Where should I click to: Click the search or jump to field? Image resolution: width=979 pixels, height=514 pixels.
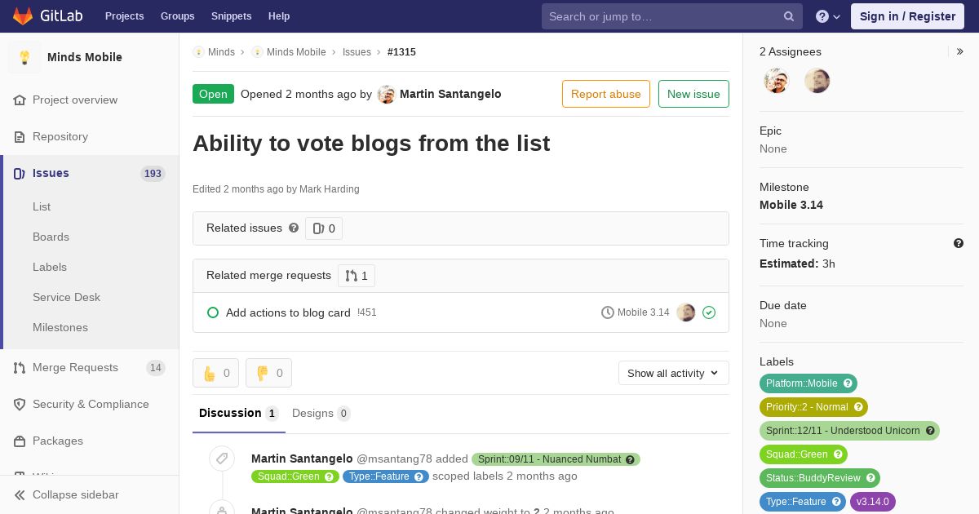(661, 16)
